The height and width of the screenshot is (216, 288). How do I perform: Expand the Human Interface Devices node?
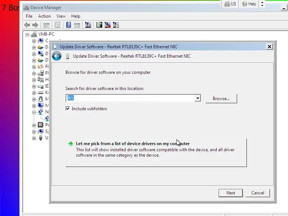click(34, 80)
